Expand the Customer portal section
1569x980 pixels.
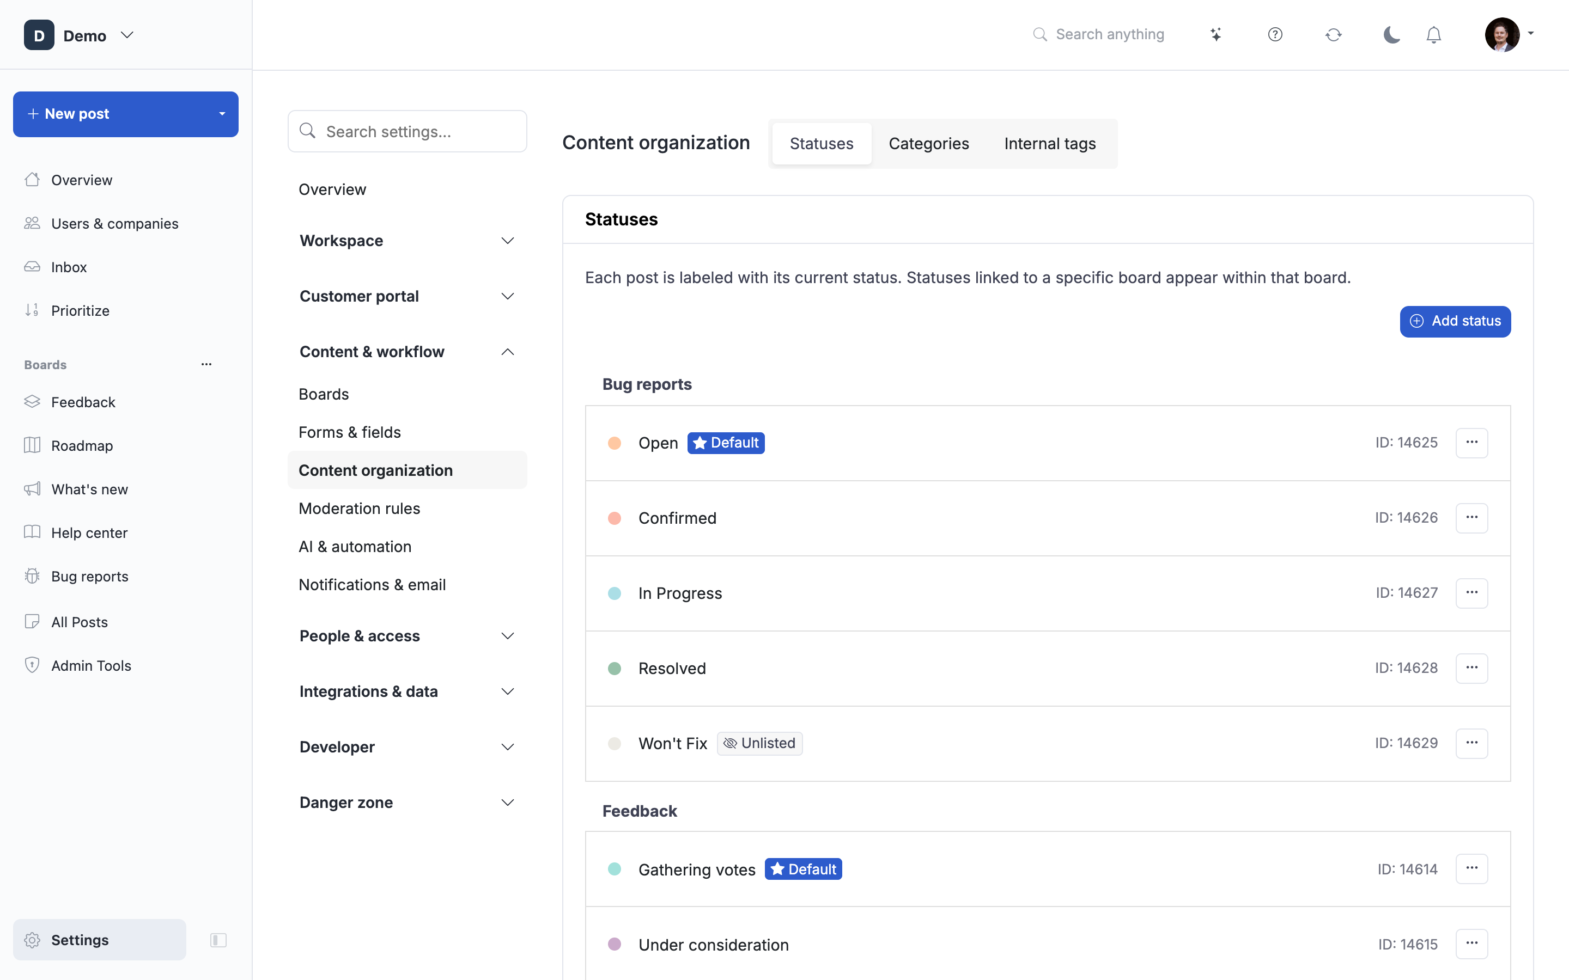pos(407,296)
